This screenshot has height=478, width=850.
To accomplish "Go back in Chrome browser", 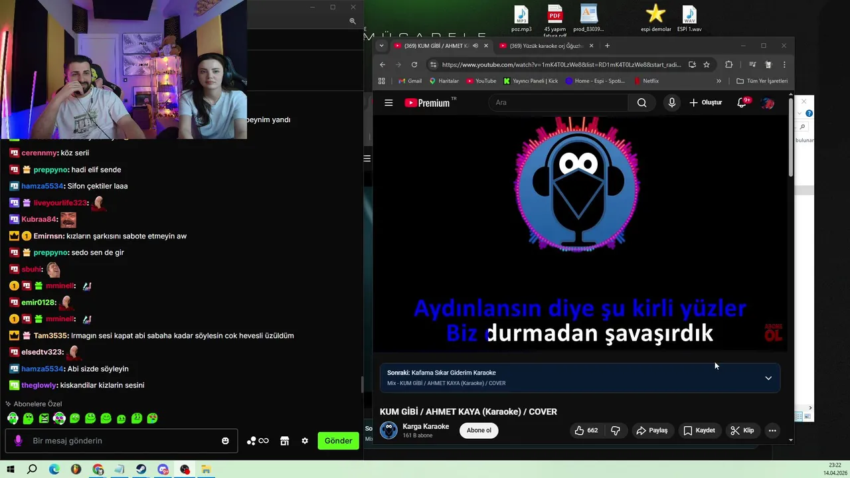I will click(x=382, y=64).
